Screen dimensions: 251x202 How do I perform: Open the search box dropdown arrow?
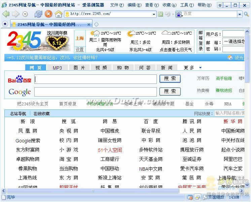240,14
